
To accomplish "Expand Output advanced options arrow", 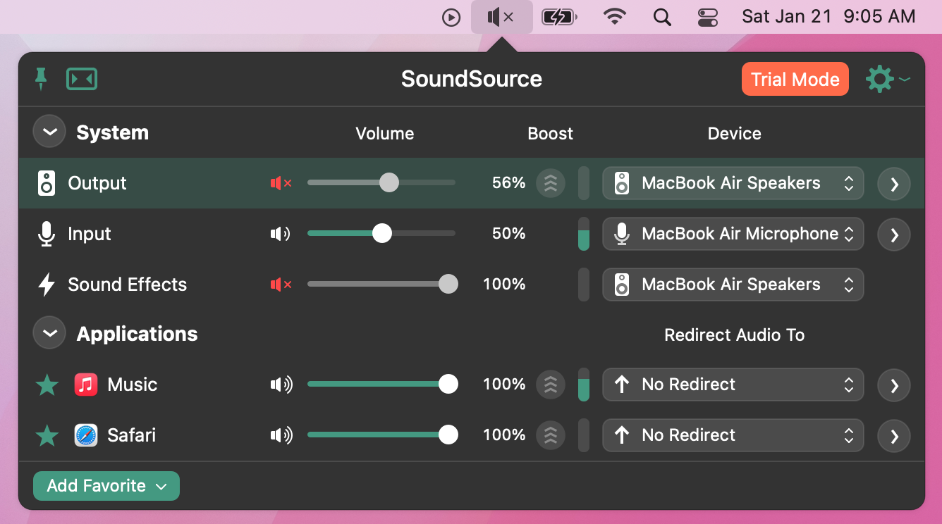I will tap(894, 184).
